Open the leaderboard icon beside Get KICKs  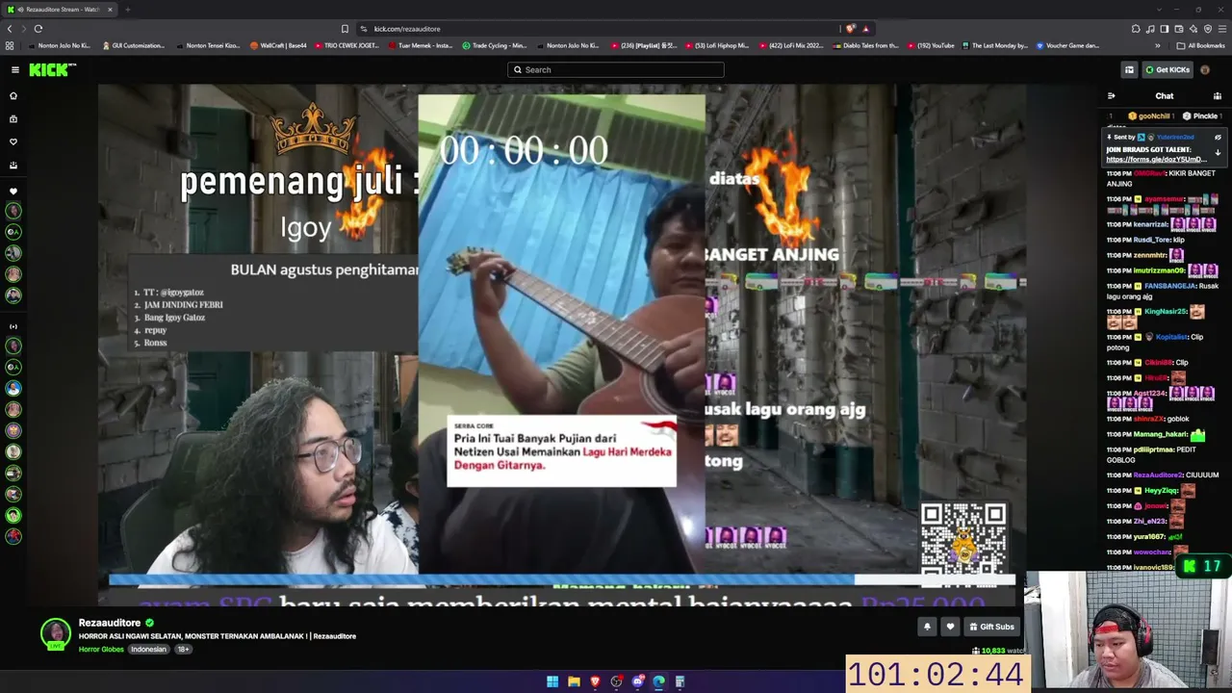coord(1129,69)
